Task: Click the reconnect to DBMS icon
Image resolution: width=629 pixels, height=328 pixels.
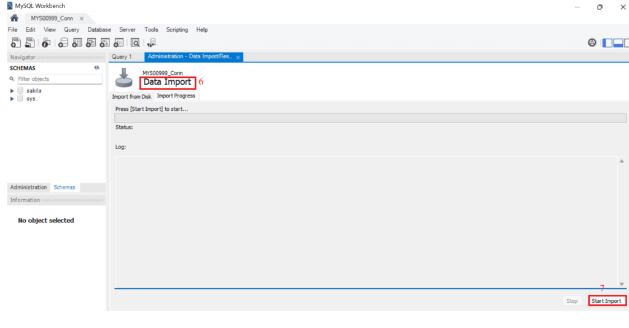Action: pos(152,42)
